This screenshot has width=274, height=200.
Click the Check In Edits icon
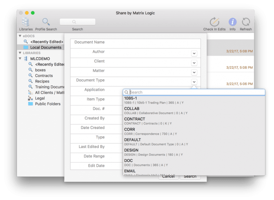214,22
